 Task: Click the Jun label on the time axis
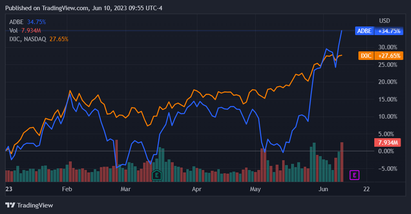323,189
